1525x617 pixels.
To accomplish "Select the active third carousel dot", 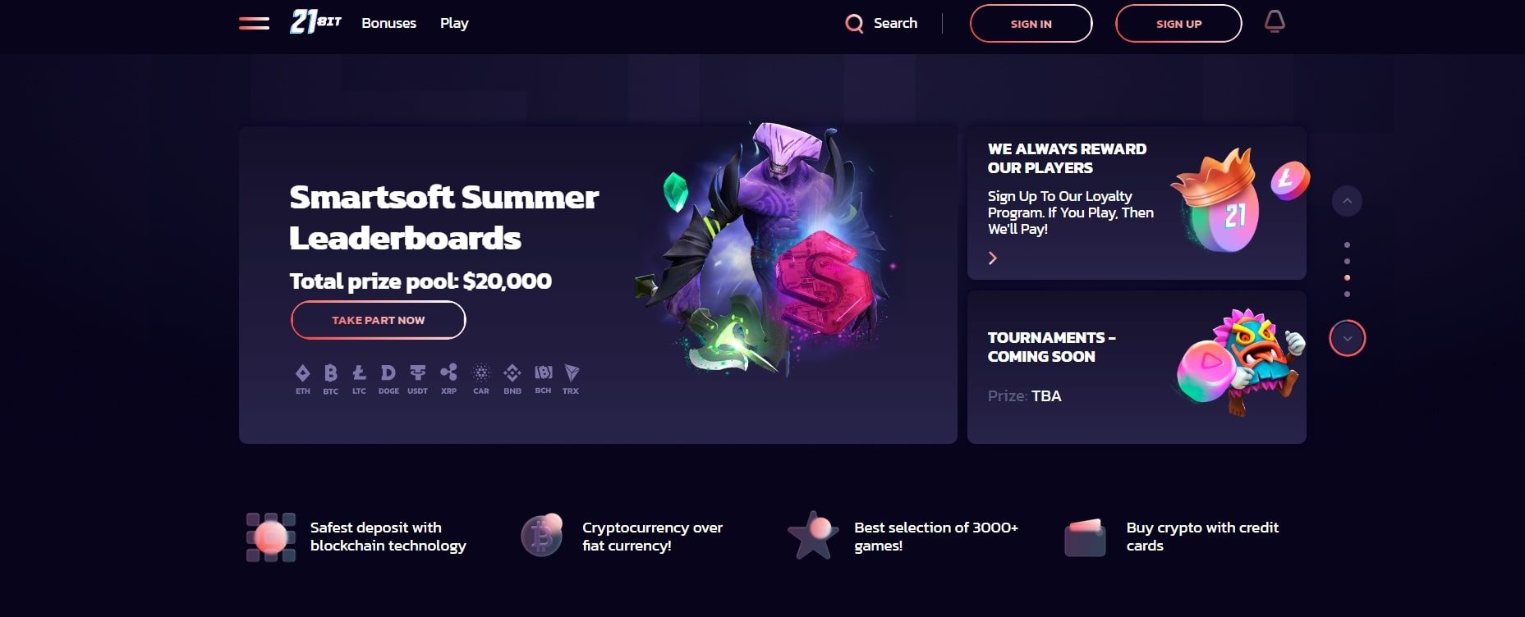I will tap(1347, 277).
